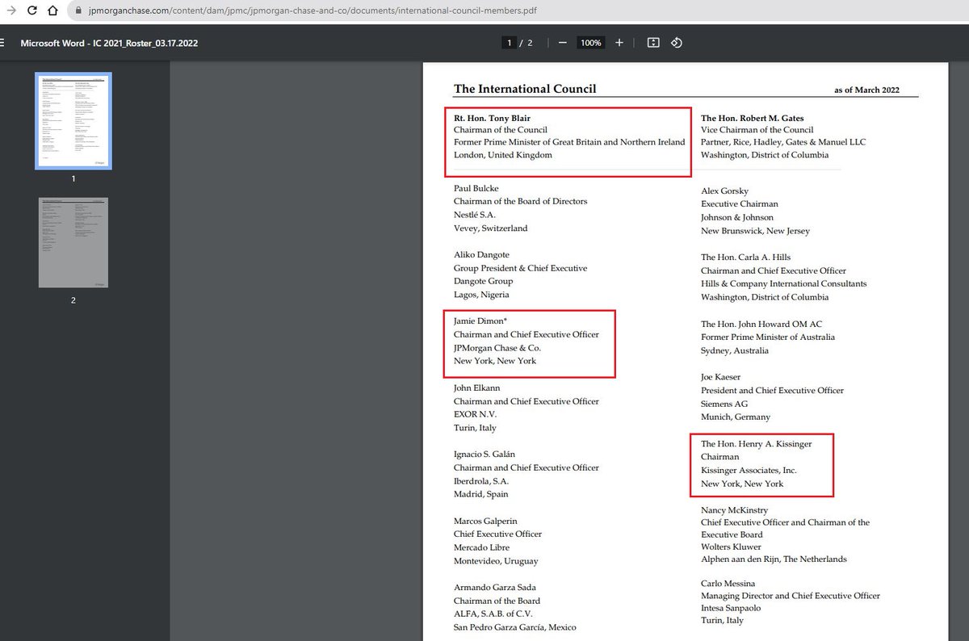Click the padlock site info icon
Viewport: 969px width, 641px height.
pos(78,11)
